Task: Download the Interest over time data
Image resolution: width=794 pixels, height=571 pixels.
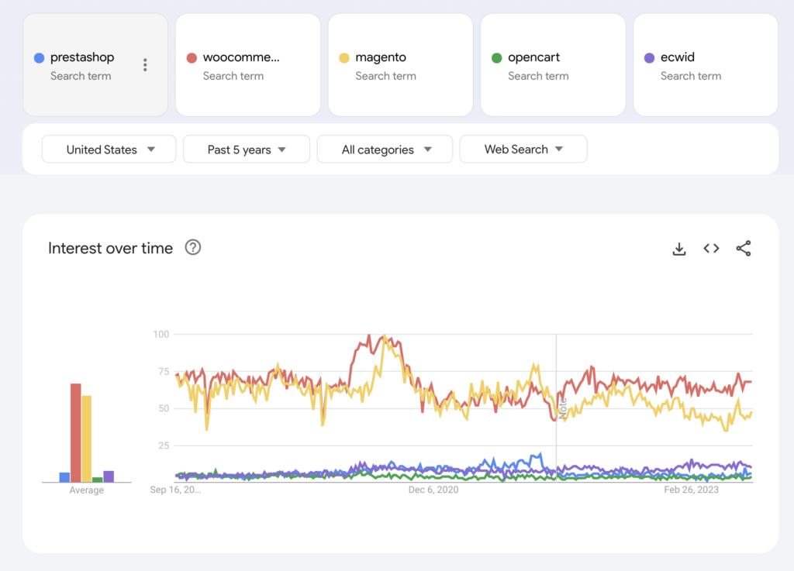Action: [679, 249]
